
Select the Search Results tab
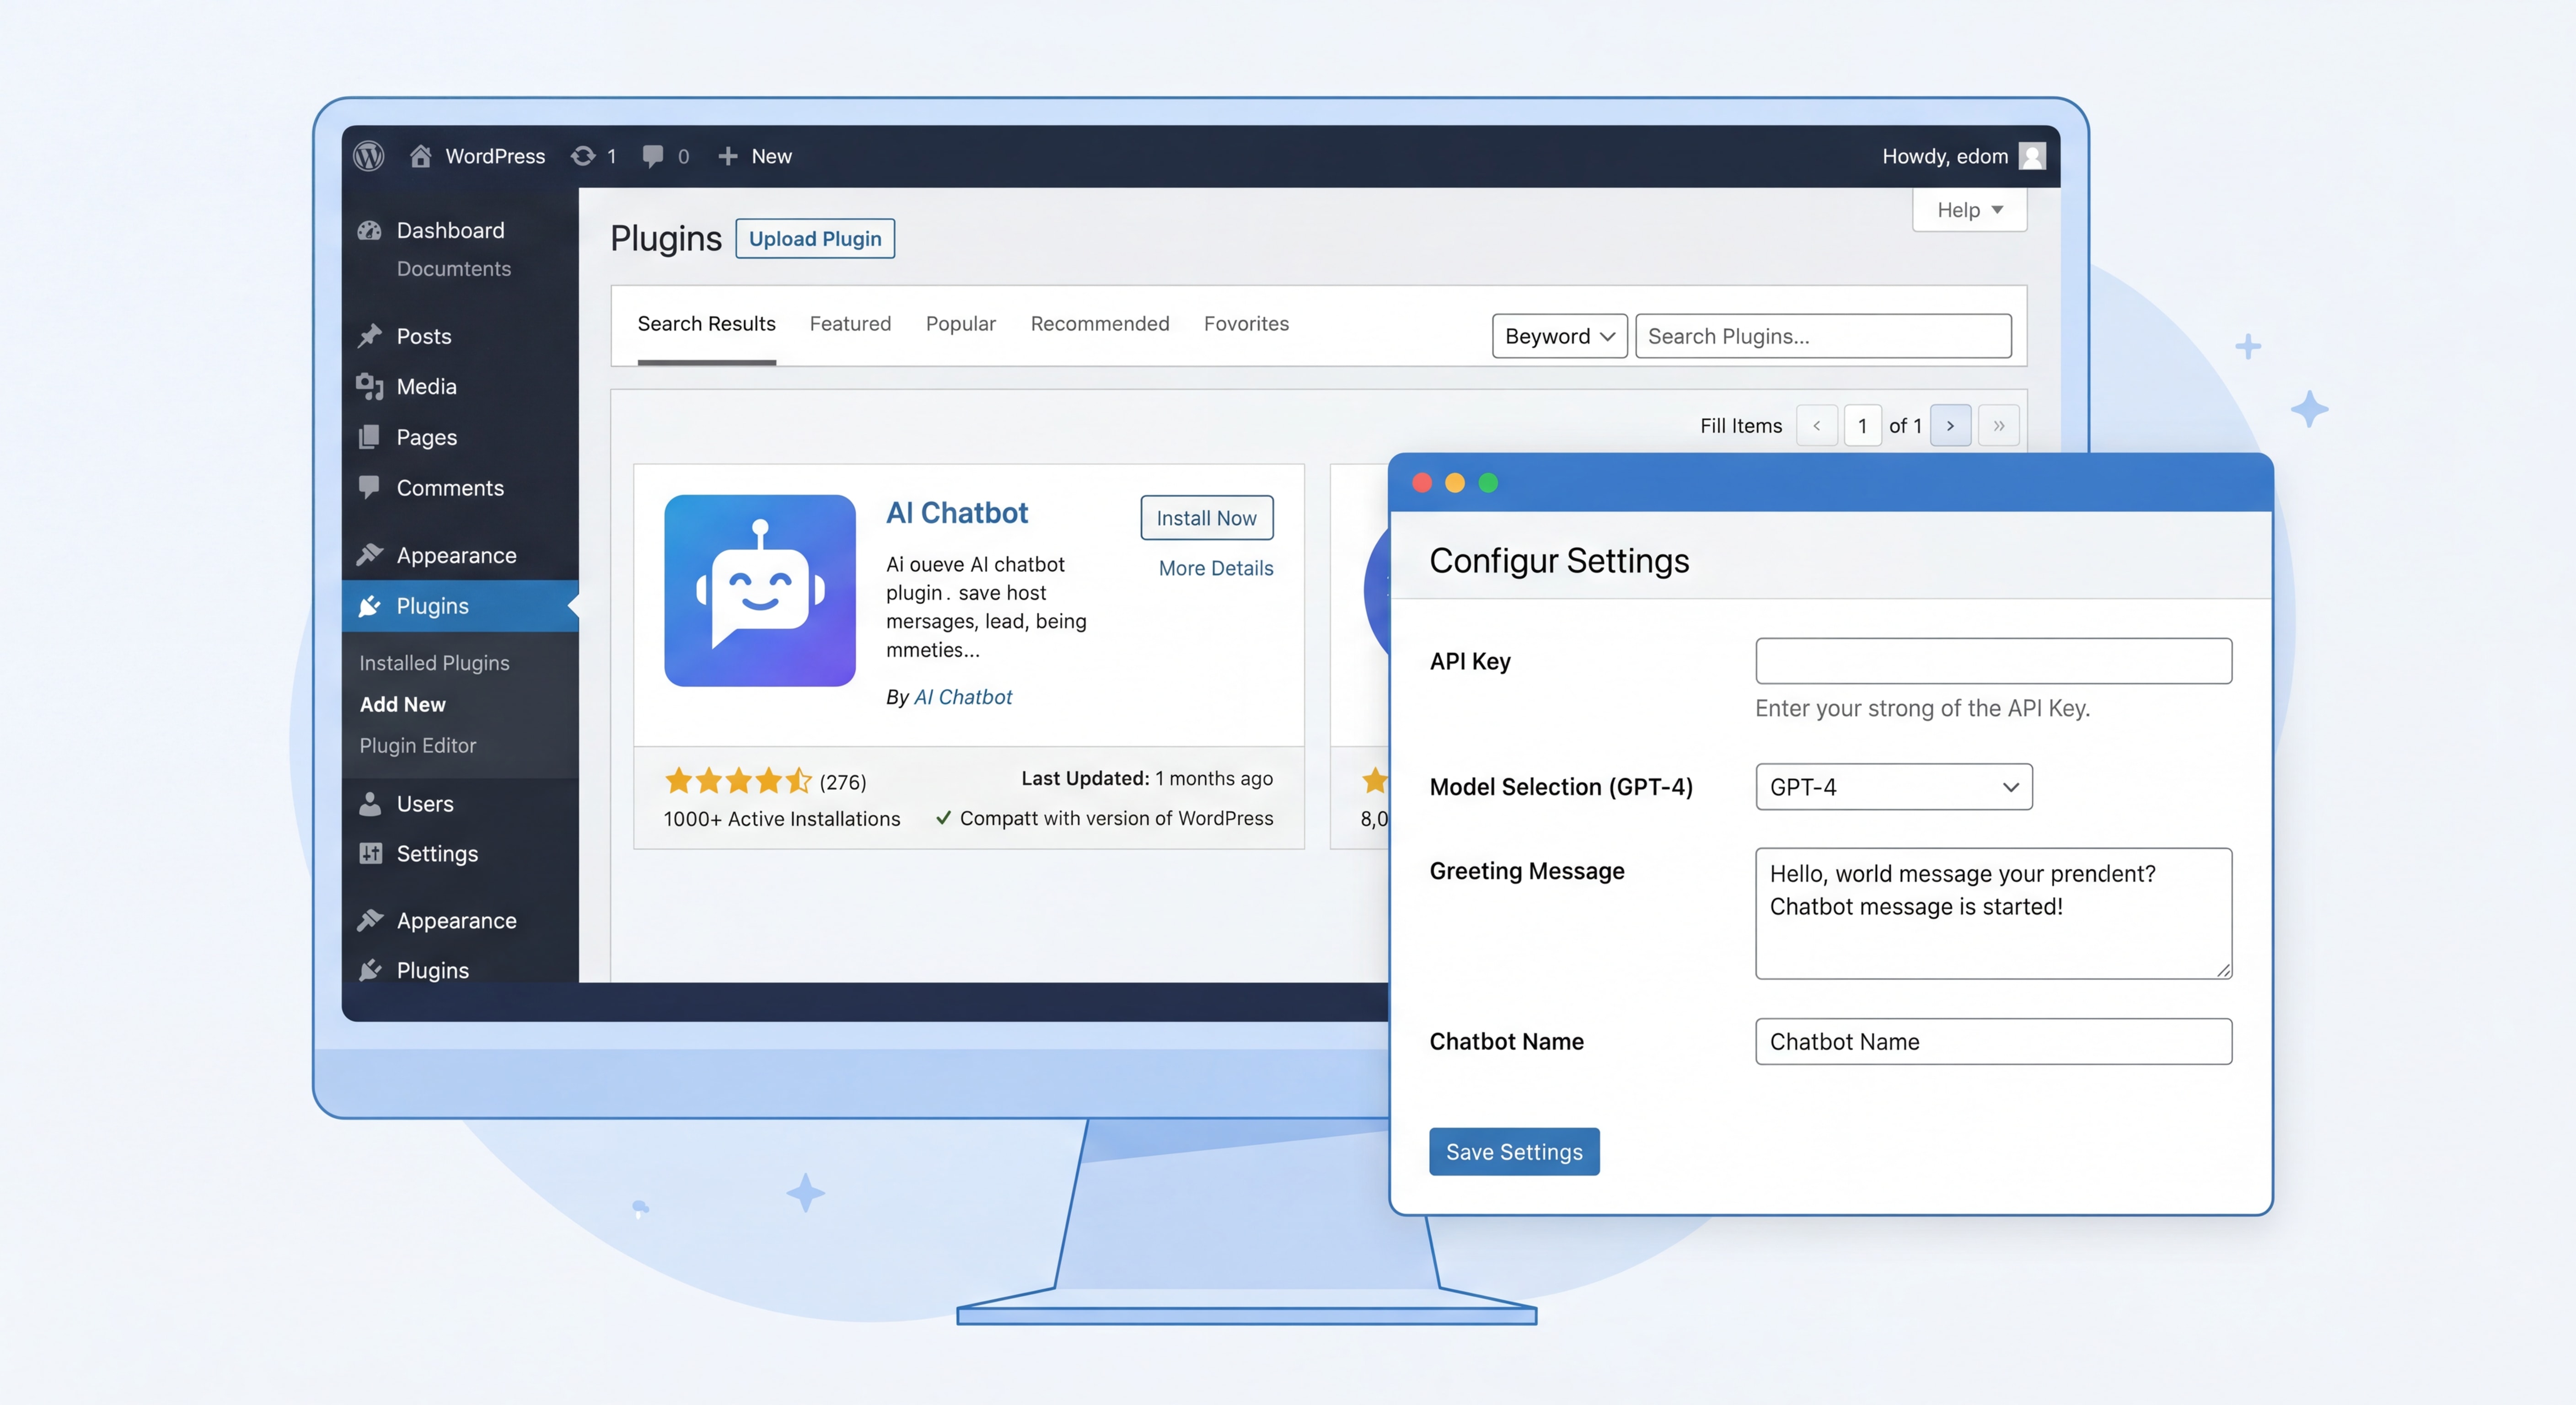coord(706,324)
